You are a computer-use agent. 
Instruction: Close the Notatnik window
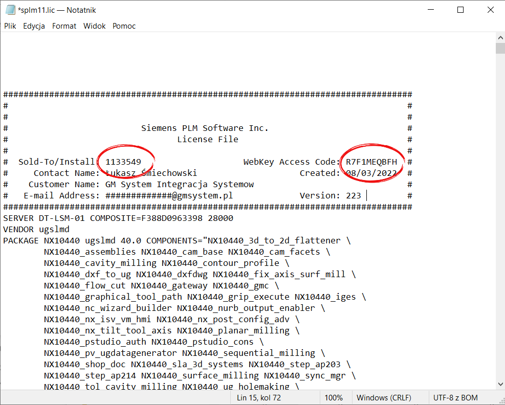pyautogui.click(x=490, y=10)
